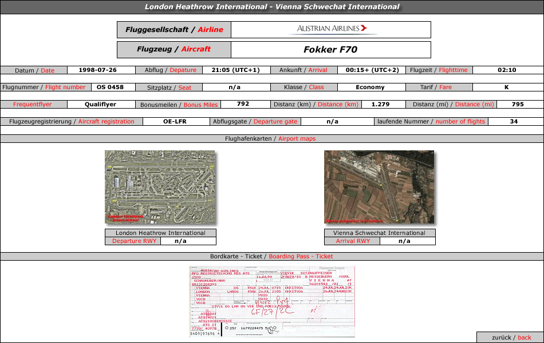
Task: Click the Fluggesellschaft / Airline label
Action: point(174,30)
